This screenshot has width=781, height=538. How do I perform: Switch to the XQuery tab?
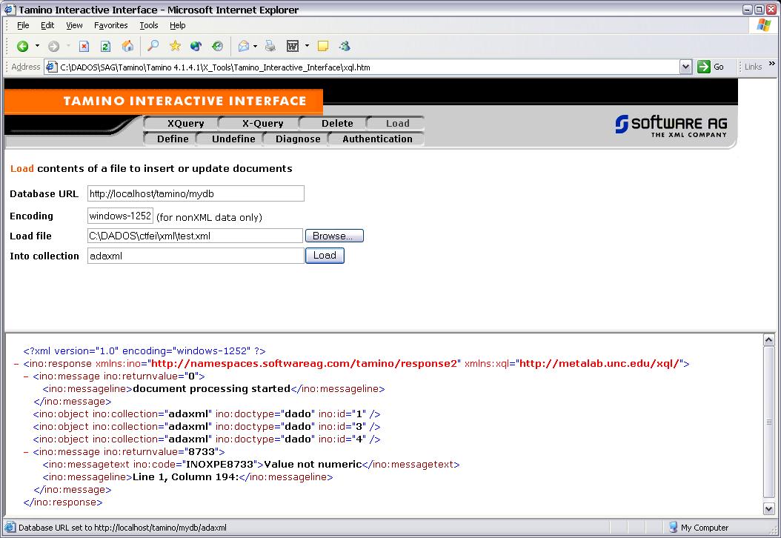click(x=185, y=124)
